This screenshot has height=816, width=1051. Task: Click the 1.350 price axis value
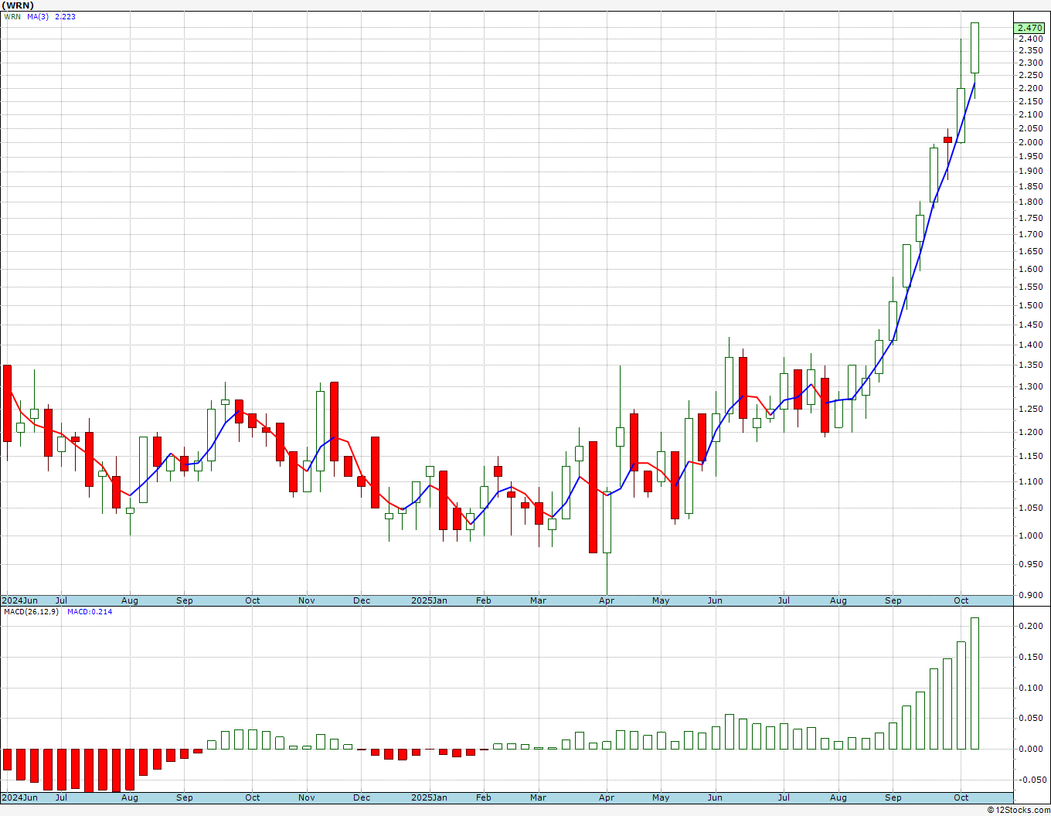click(1030, 365)
